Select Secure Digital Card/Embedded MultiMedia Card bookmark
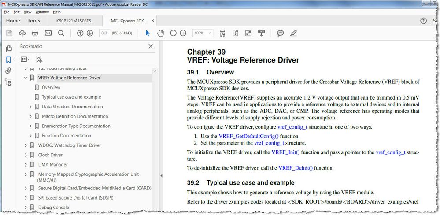440x215 pixels. (x=95, y=188)
